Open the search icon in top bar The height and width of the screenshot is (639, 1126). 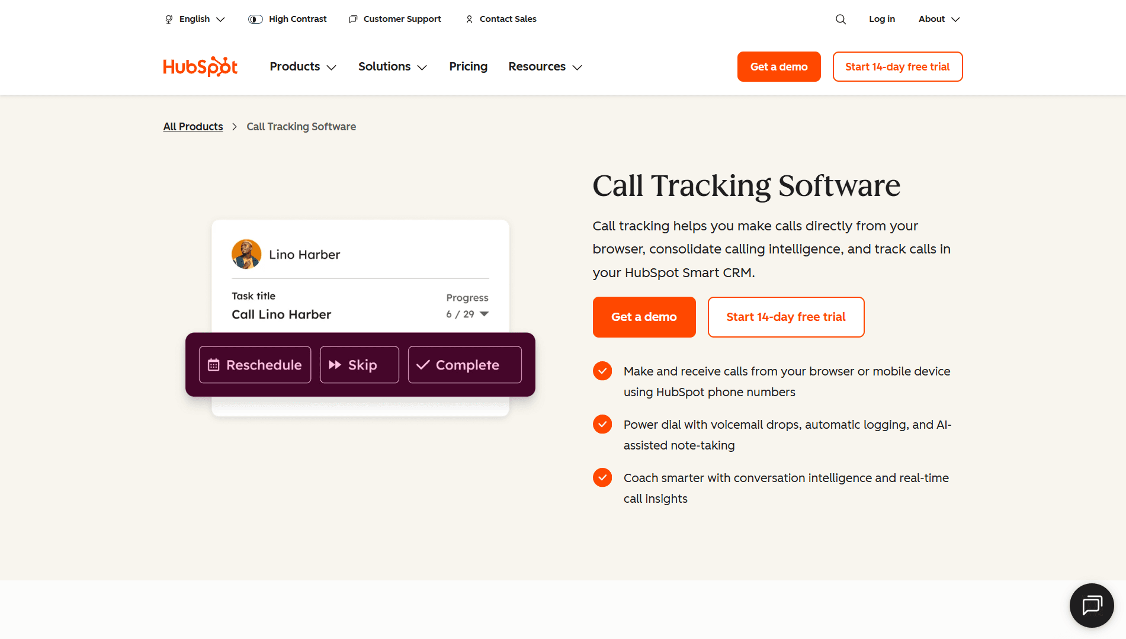click(x=841, y=19)
